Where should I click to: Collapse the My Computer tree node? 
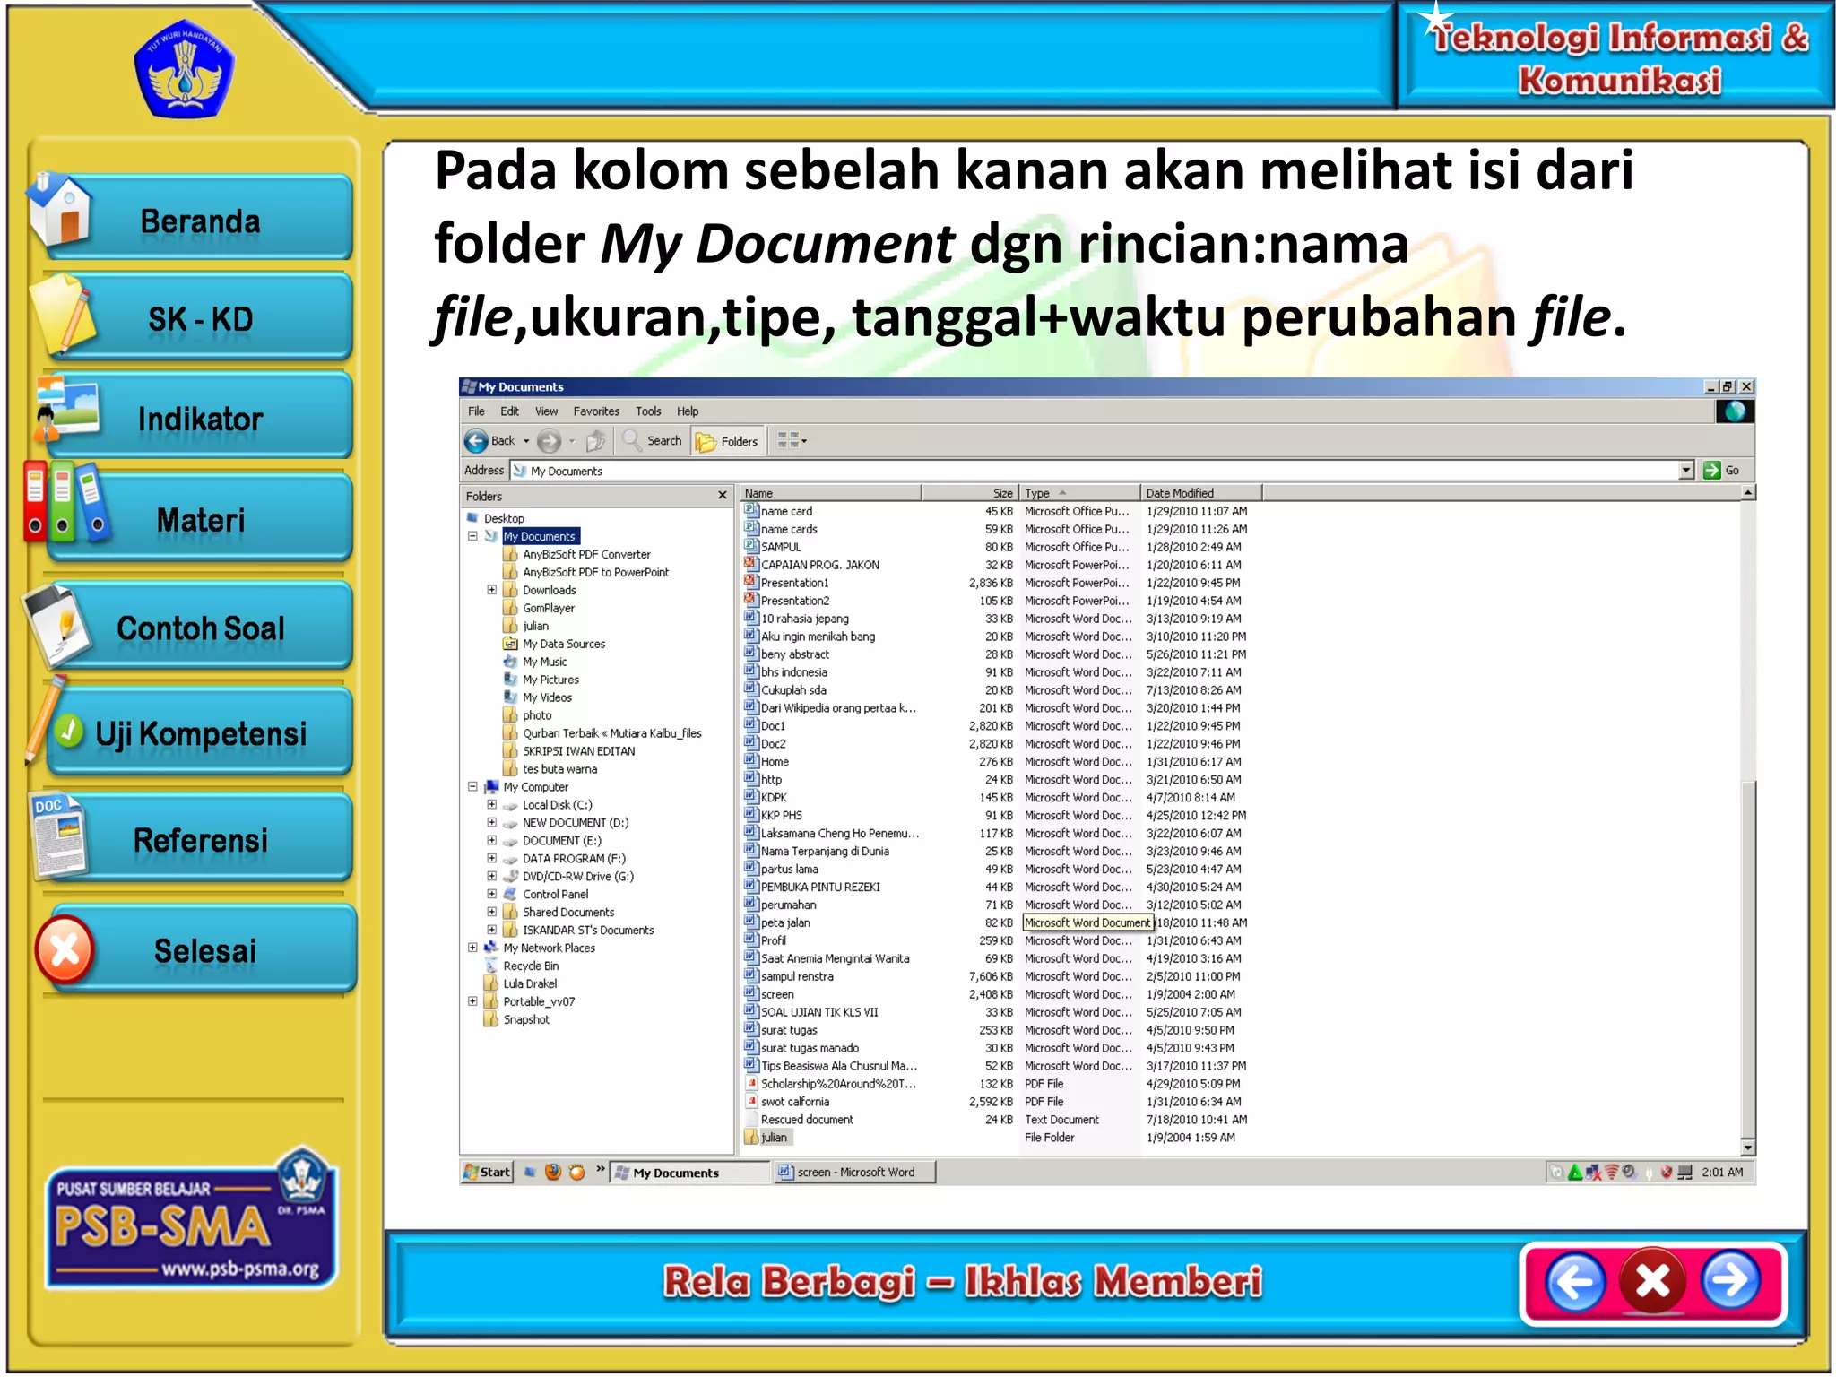pyautogui.click(x=472, y=787)
